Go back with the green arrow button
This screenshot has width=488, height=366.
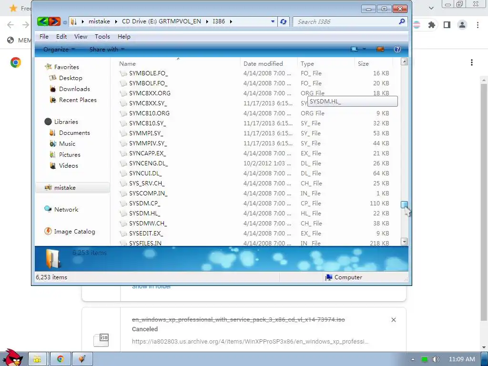[42, 21]
